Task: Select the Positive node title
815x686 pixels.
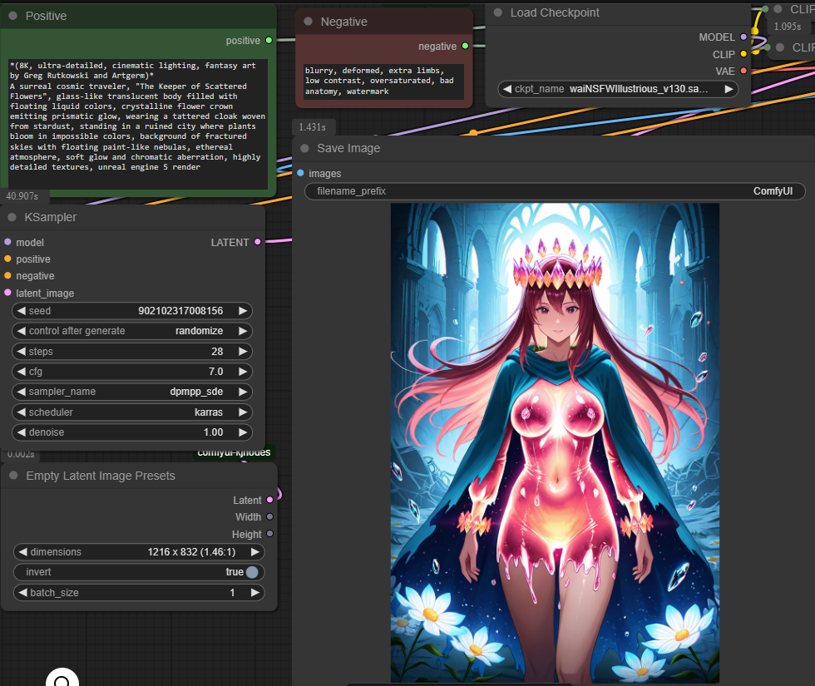Action: coord(47,16)
